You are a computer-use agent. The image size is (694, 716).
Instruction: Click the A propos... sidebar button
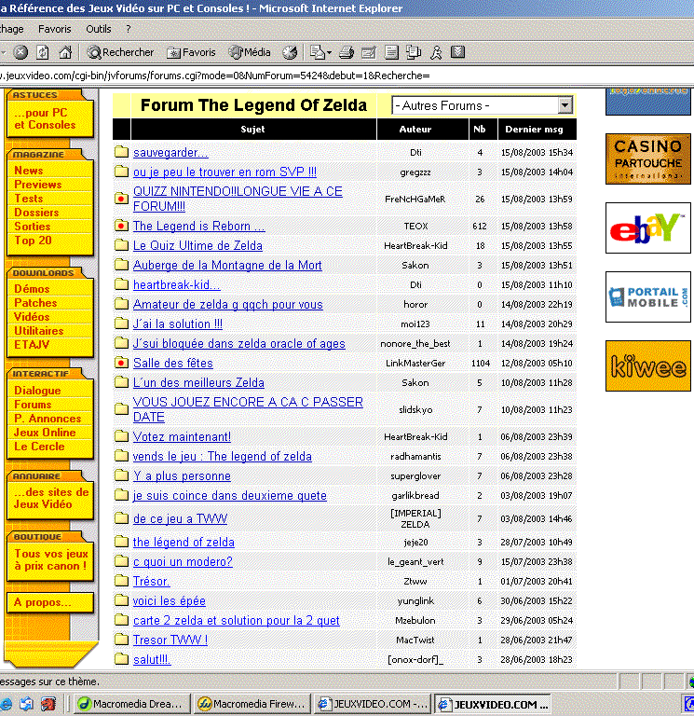tap(50, 602)
